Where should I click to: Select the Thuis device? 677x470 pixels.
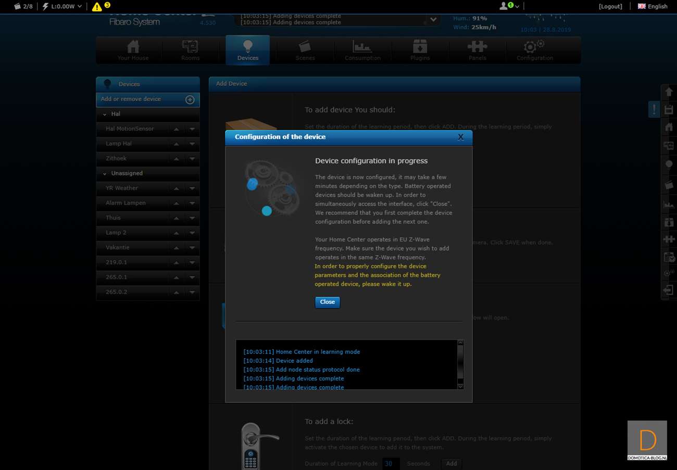point(113,218)
